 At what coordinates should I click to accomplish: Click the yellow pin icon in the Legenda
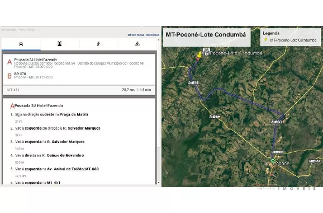click(x=266, y=39)
